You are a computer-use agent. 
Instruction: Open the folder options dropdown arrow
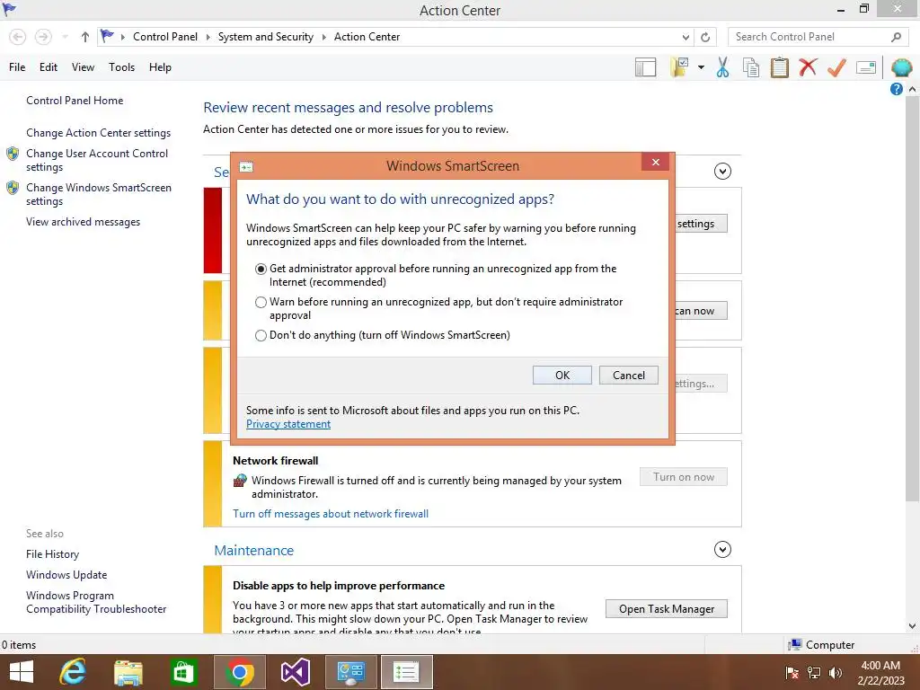(701, 67)
